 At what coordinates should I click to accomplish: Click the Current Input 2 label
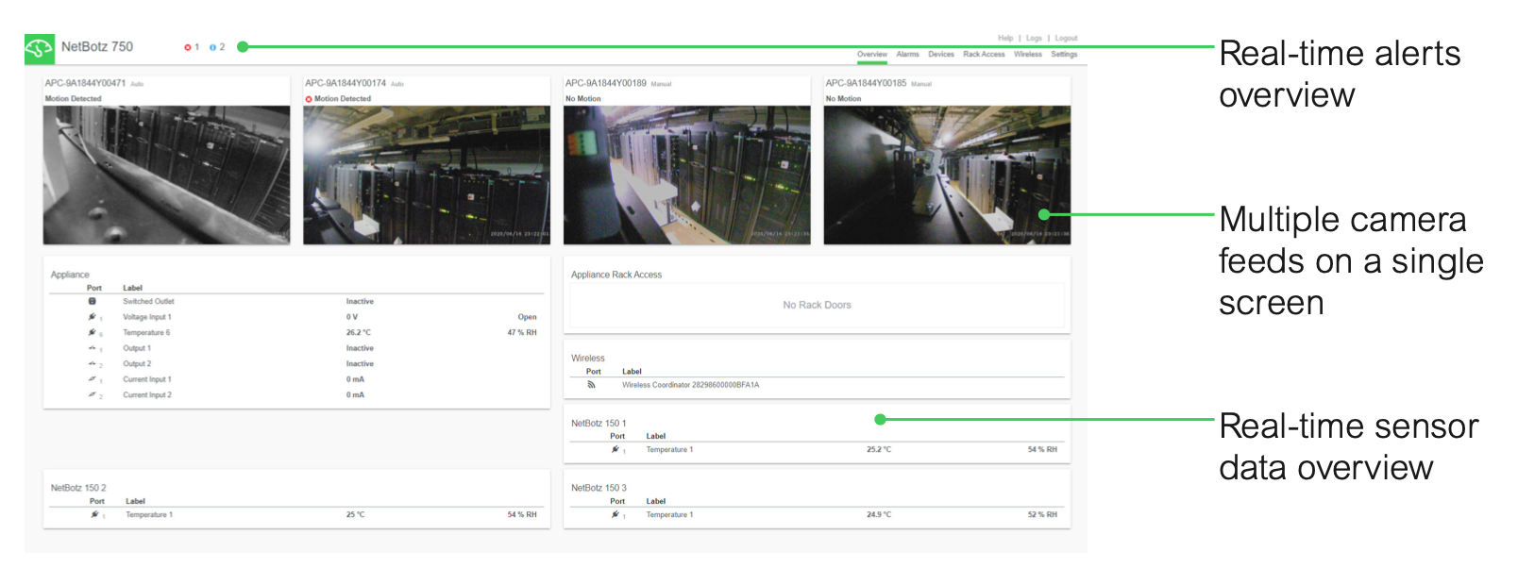pyautogui.click(x=147, y=395)
